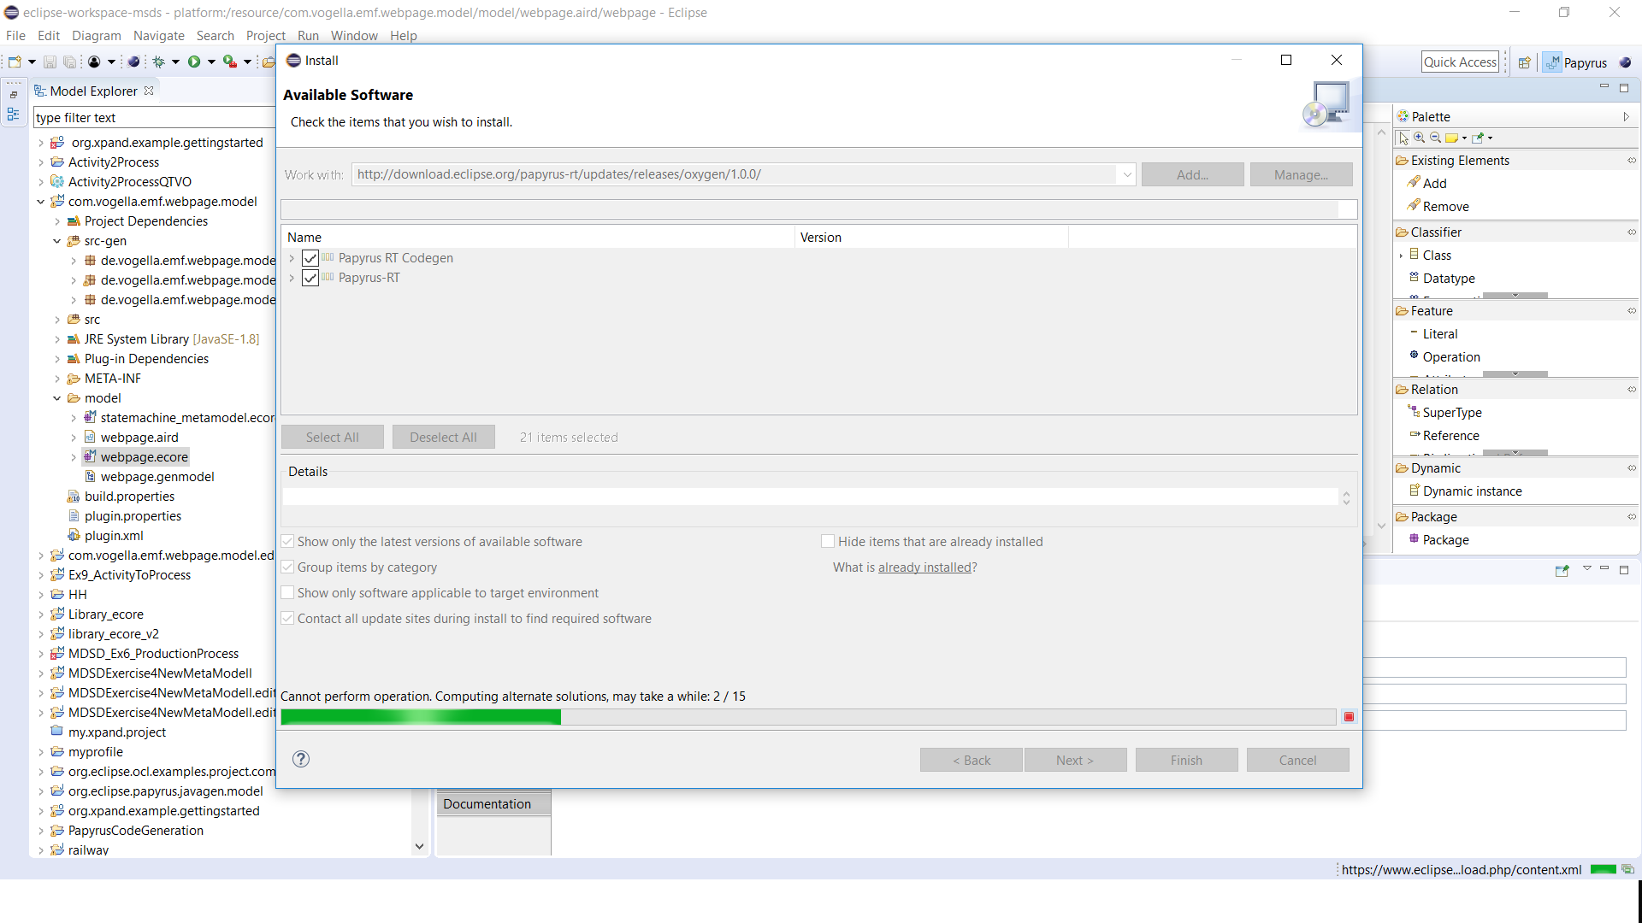This screenshot has height=923, width=1642.
Task: Click the Save All toolbar icon
Action: click(69, 62)
